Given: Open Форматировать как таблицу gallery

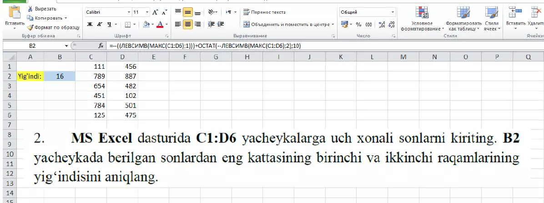Looking at the screenshot, I should click(463, 19).
